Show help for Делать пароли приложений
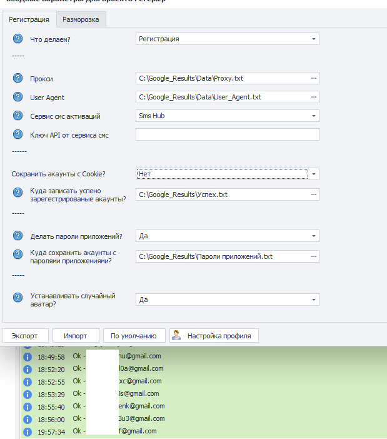The width and height of the screenshot is (387, 439). pos(18,236)
